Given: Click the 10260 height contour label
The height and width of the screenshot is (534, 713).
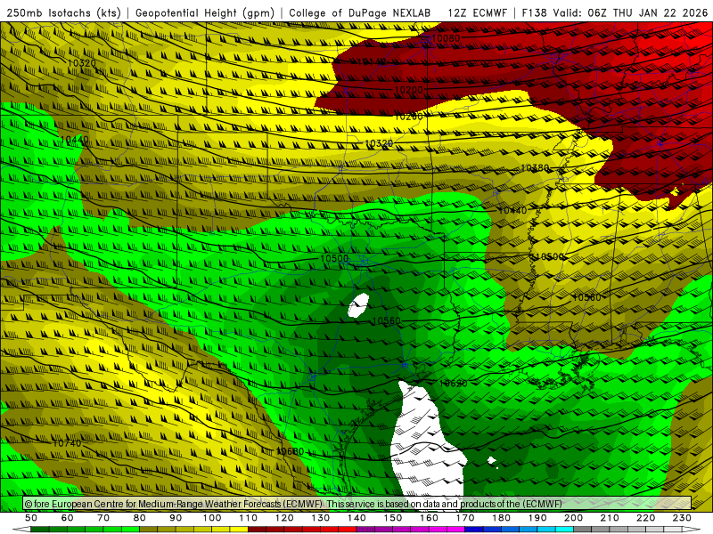Looking at the screenshot, I should [408, 117].
